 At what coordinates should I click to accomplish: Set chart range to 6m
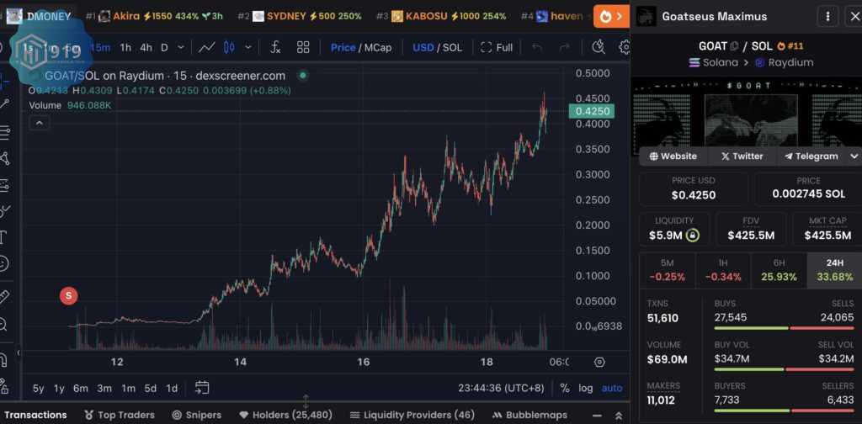click(x=81, y=389)
